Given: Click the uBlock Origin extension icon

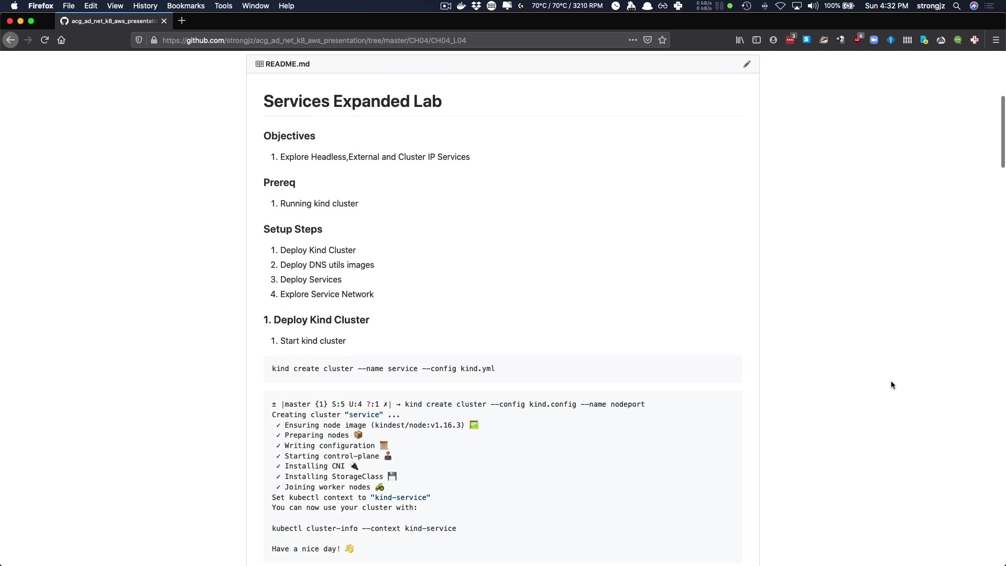Looking at the screenshot, I should pyautogui.click(x=857, y=40).
